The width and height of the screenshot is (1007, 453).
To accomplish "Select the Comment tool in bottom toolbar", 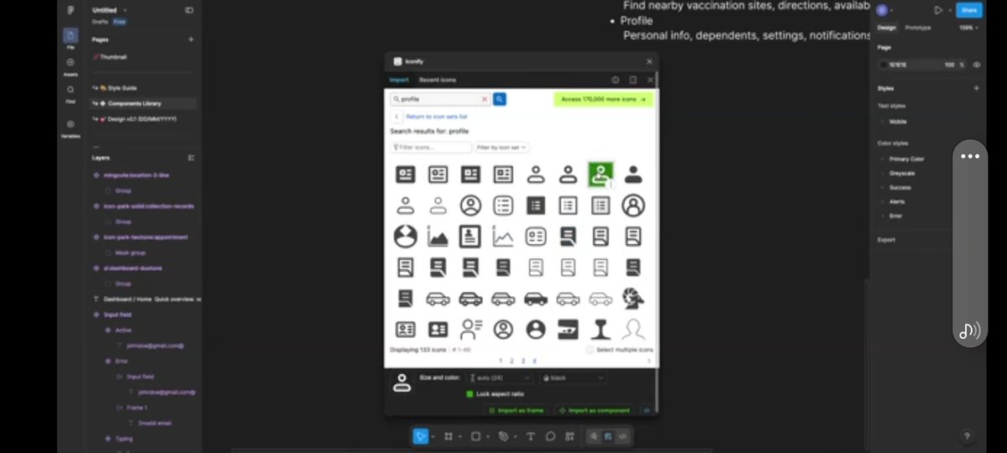I will point(550,436).
